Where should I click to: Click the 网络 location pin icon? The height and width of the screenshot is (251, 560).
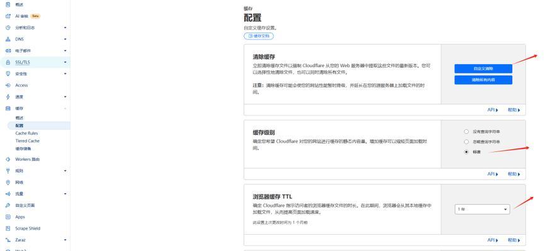[x=8, y=182]
